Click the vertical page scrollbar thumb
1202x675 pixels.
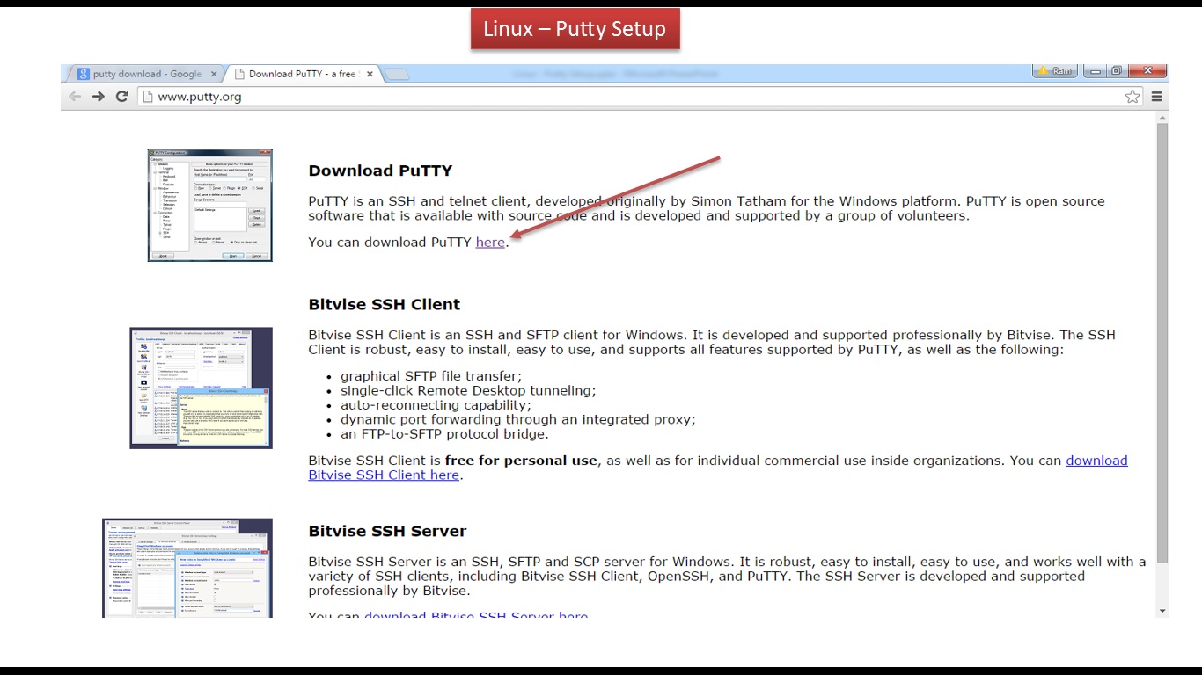pos(1162,343)
